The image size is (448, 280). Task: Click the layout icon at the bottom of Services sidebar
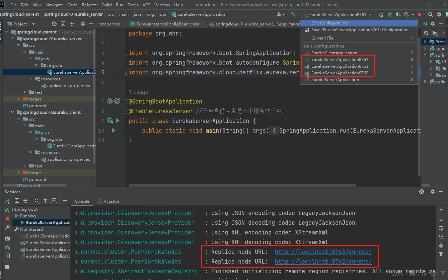point(7,267)
